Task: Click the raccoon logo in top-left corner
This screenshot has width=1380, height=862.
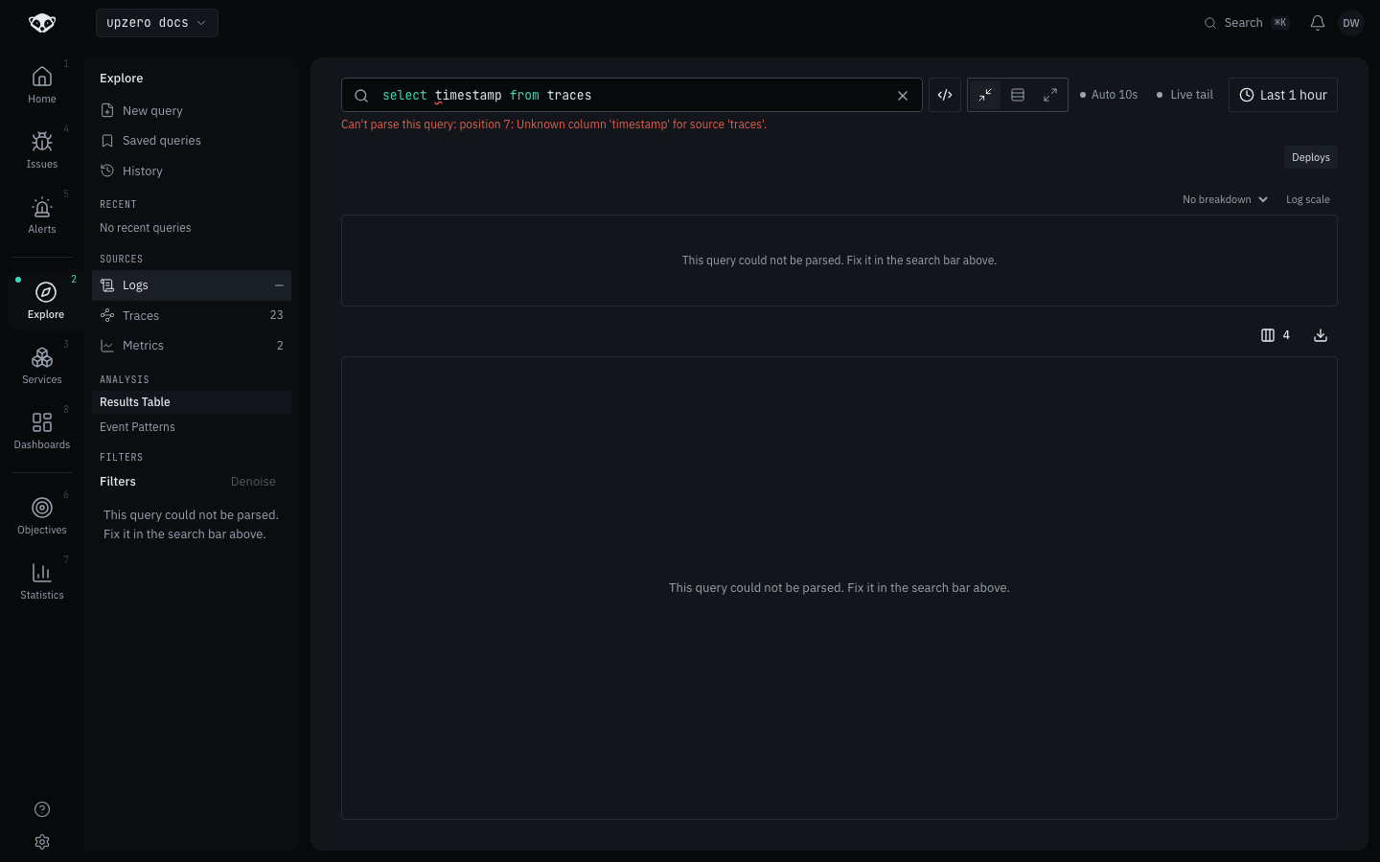Action: [x=42, y=23]
